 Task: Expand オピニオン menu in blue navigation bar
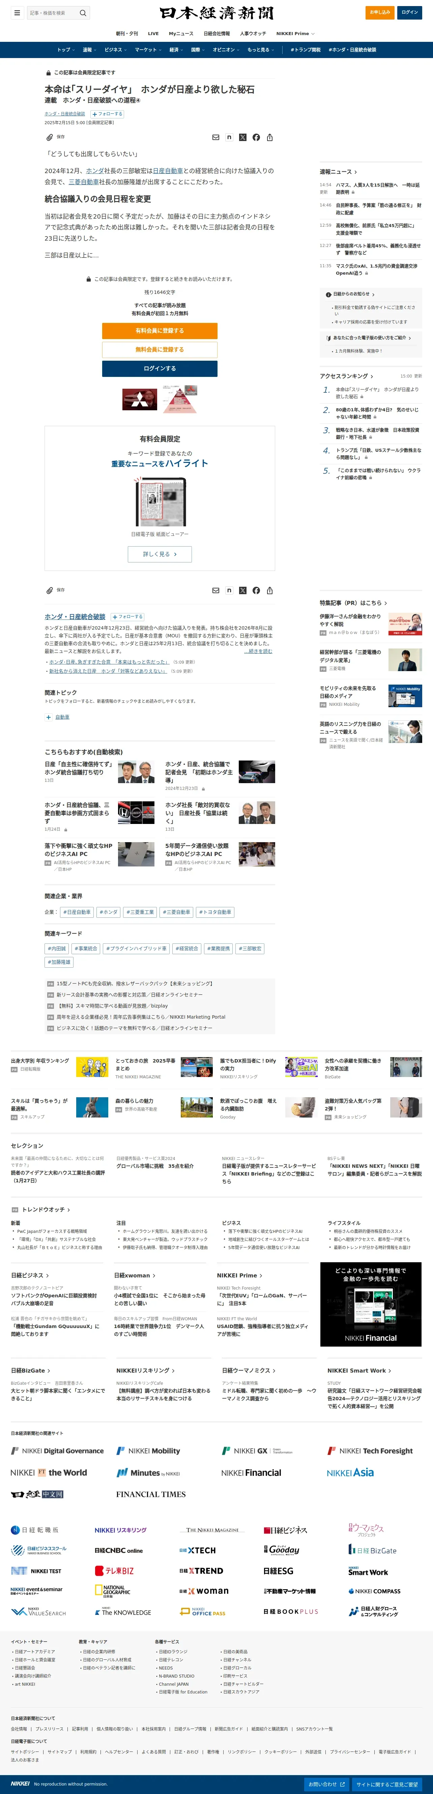[226, 50]
